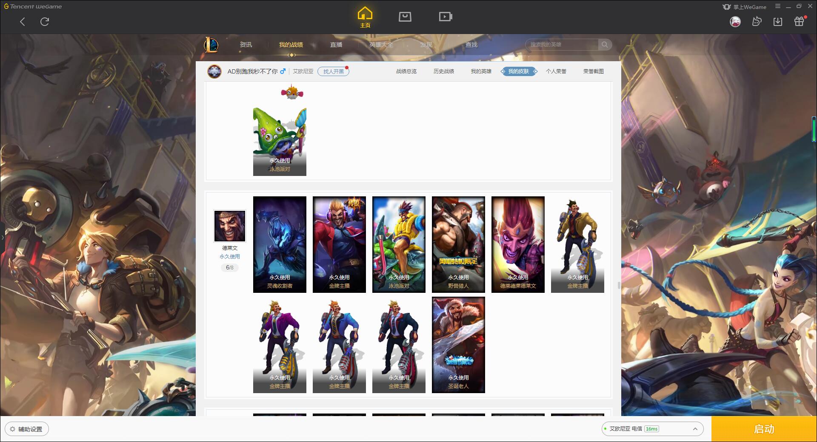Open the dark navy 金牌主播 chroma
The width and height of the screenshot is (817, 442).
click(399, 345)
